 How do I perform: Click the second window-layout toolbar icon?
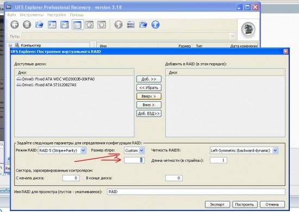(65, 25)
